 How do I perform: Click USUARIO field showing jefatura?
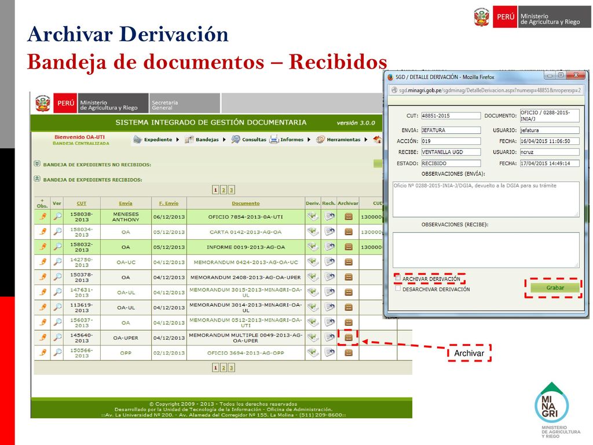(x=550, y=130)
